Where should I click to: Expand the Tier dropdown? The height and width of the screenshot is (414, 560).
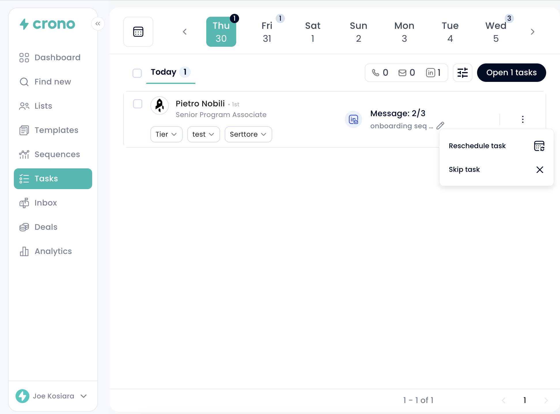(x=166, y=134)
